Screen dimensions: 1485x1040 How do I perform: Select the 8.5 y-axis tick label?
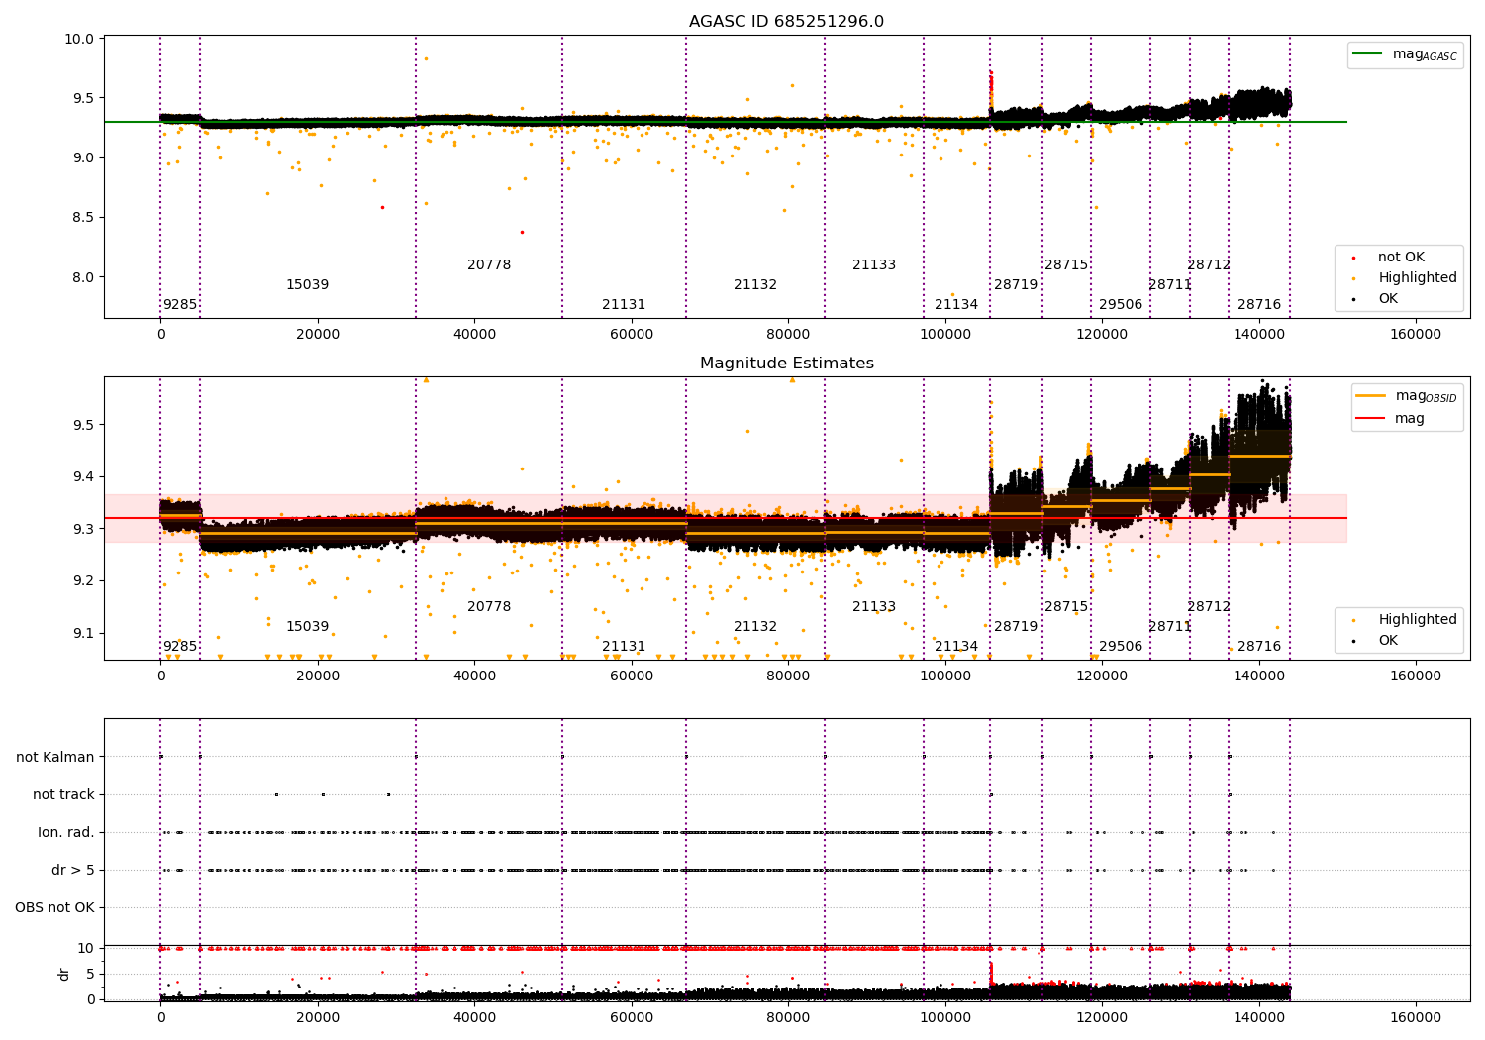[x=83, y=218]
